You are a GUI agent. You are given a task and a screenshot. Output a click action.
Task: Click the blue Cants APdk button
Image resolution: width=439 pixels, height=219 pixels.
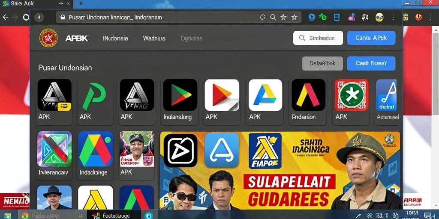(x=371, y=38)
